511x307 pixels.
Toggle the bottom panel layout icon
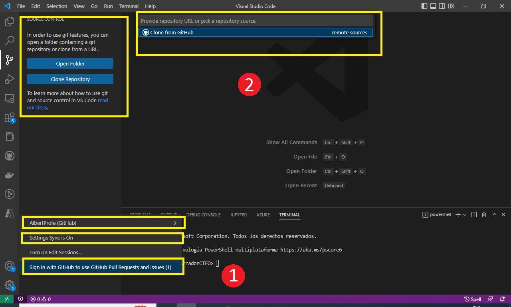click(433, 6)
